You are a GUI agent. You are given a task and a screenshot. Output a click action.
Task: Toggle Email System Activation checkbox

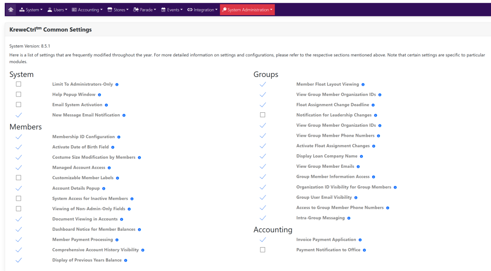coord(19,105)
